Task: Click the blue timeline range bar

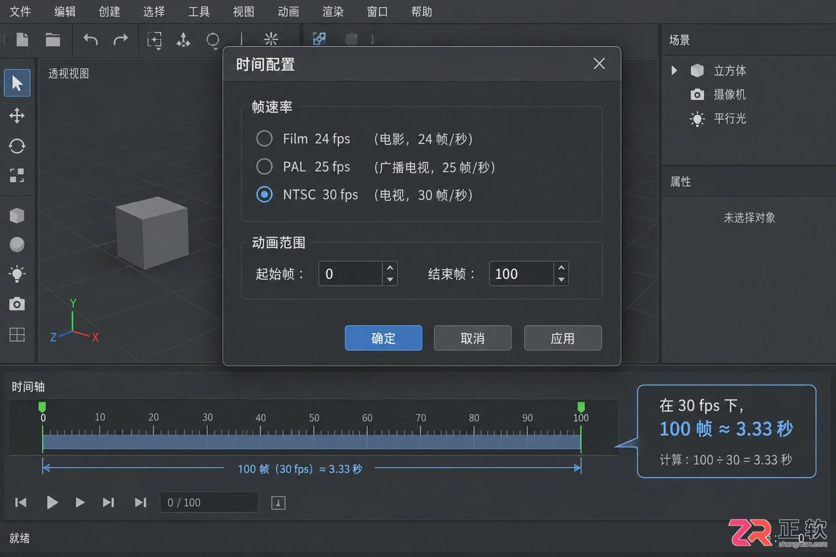Action: tap(312, 442)
